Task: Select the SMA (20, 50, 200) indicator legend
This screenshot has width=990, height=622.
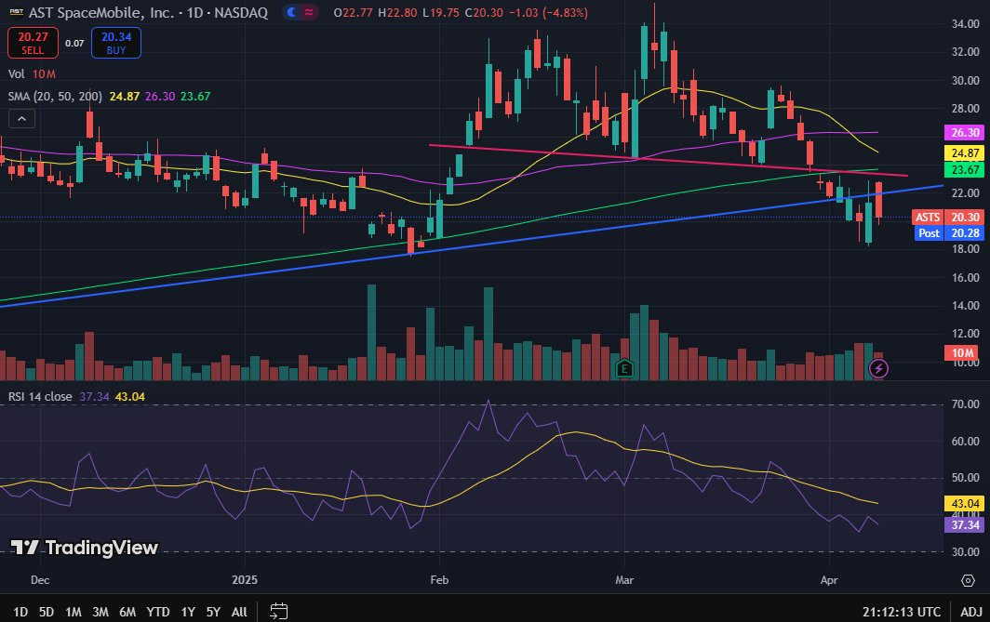Action: (55, 96)
